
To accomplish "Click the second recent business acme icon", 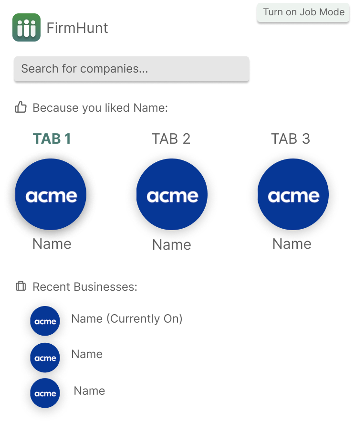I will 45,358.
